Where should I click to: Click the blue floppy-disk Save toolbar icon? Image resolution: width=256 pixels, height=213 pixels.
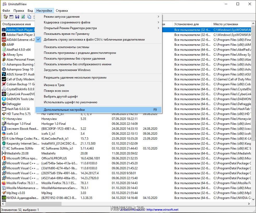(x=17, y=17)
